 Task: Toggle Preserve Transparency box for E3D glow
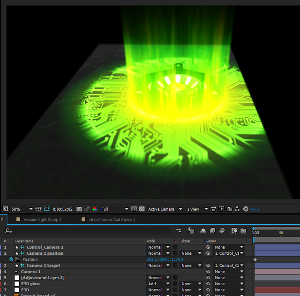tap(175, 284)
